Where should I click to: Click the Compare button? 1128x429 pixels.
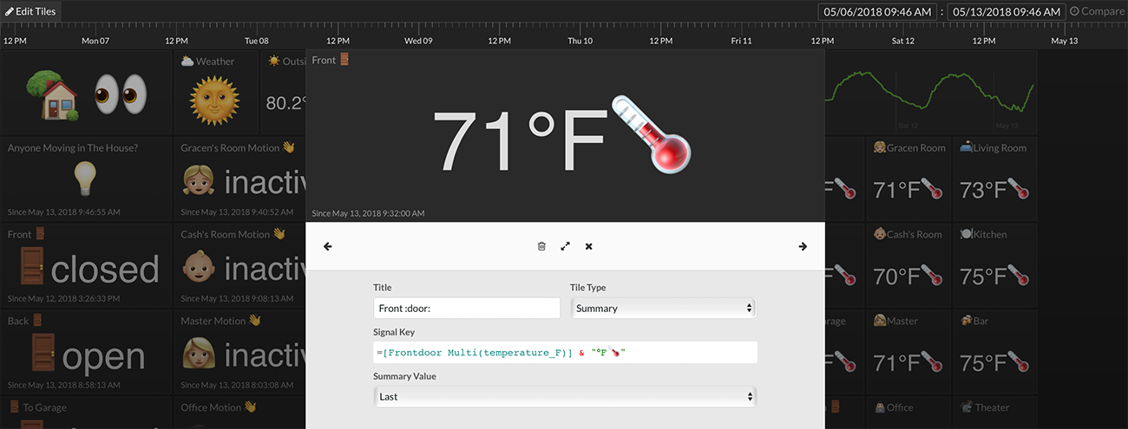point(1097,11)
